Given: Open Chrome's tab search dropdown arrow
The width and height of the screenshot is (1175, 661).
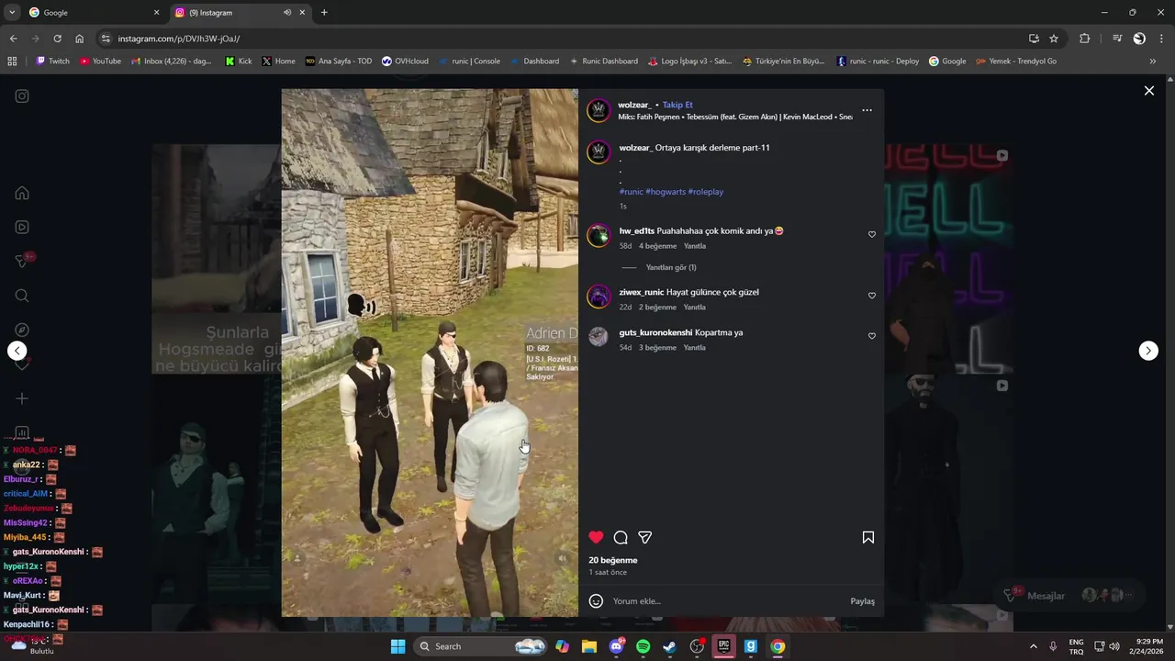Looking at the screenshot, I should [12, 13].
